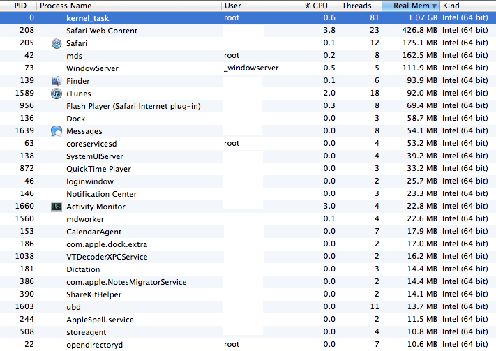Click PID 956 cell
This screenshot has width=496, height=351.
coord(27,105)
